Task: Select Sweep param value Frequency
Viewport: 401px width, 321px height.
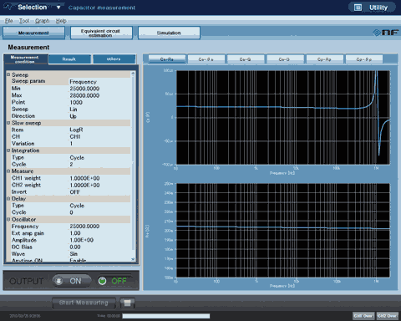Action: click(x=83, y=82)
